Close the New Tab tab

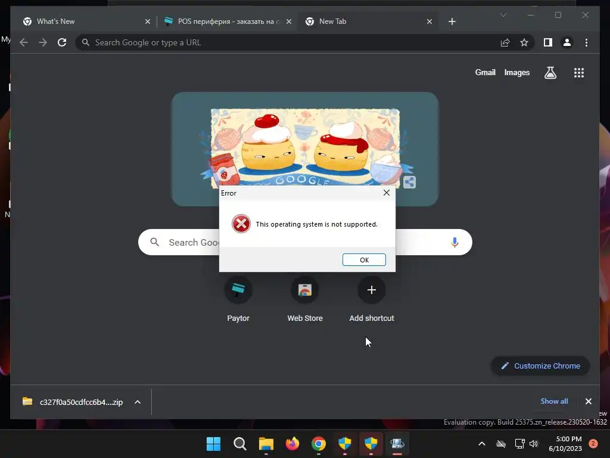click(x=429, y=21)
